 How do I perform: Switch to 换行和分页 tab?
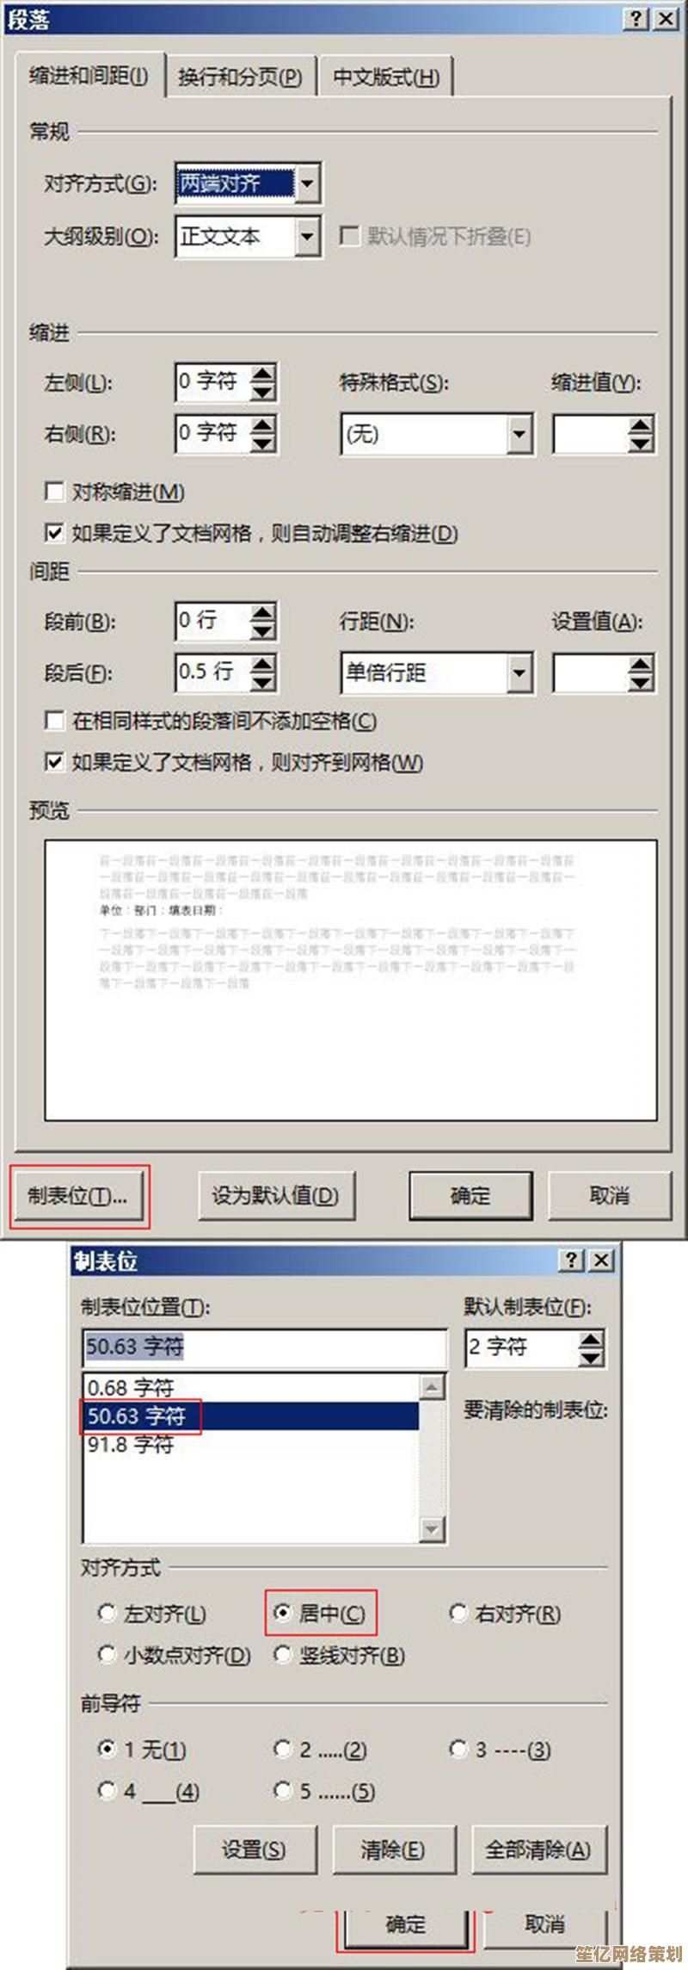(240, 77)
